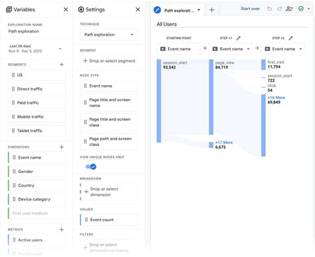This screenshot has width=315, height=257.
Task: Click Starting Point Event name box
Action: tap(178, 49)
